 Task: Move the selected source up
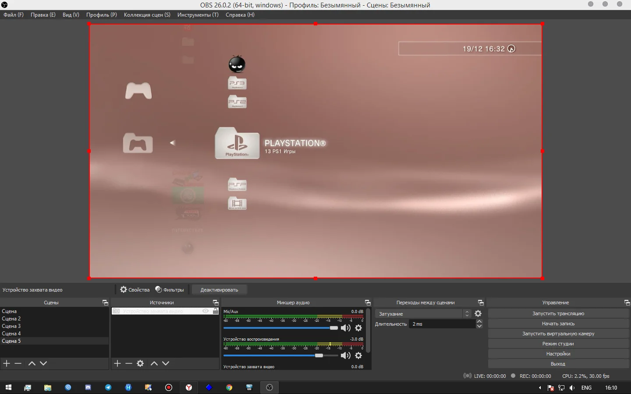pyautogui.click(x=154, y=363)
